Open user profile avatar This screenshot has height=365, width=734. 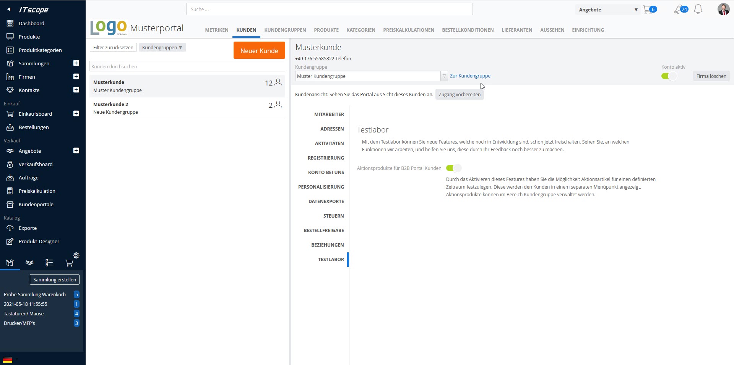(x=723, y=9)
